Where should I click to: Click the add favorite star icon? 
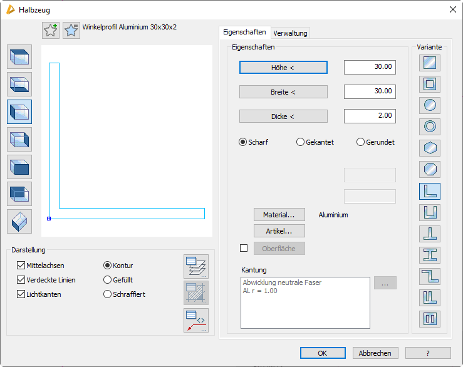pos(50,30)
